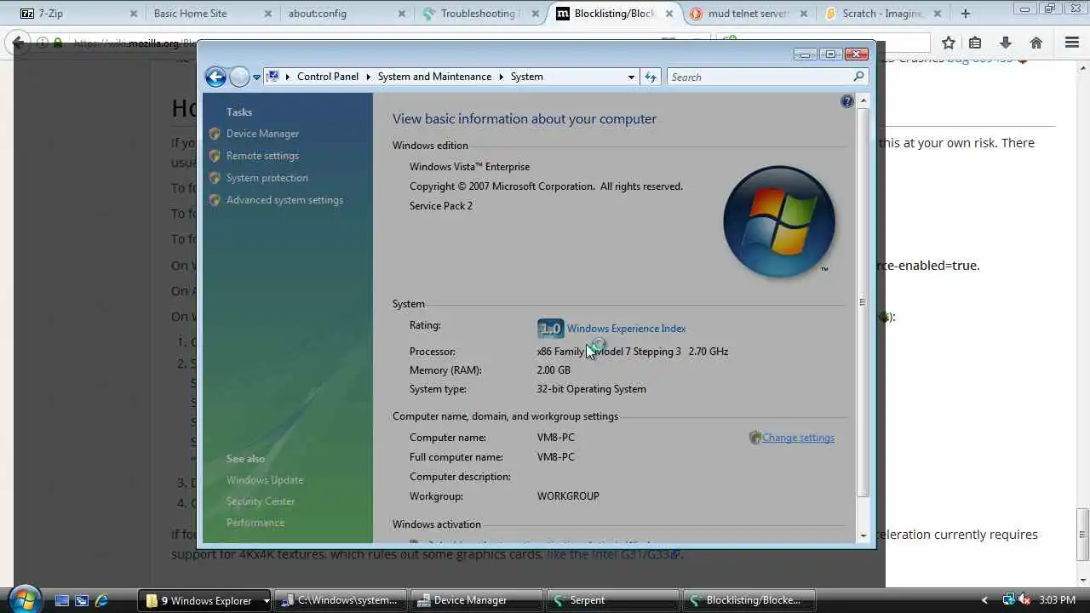Open a new browser tab with plus button
The image size is (1090, 613).
tap(965, 14)
